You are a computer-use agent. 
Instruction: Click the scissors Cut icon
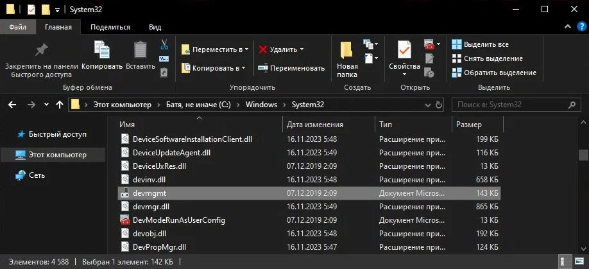coord(164,44)
